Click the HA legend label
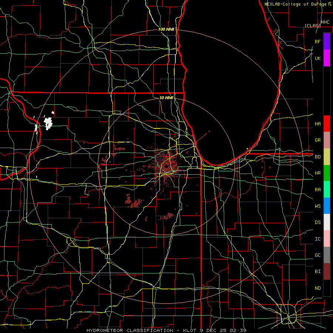 coord(317,124)
